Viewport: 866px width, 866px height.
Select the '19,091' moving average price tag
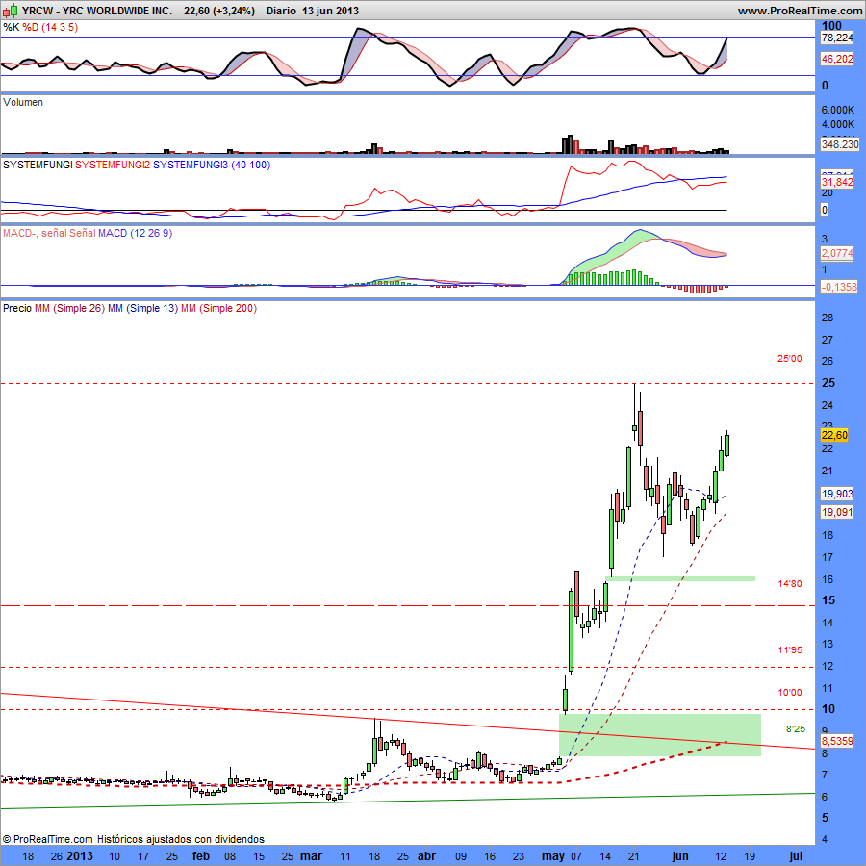click(x=837, y=512)
